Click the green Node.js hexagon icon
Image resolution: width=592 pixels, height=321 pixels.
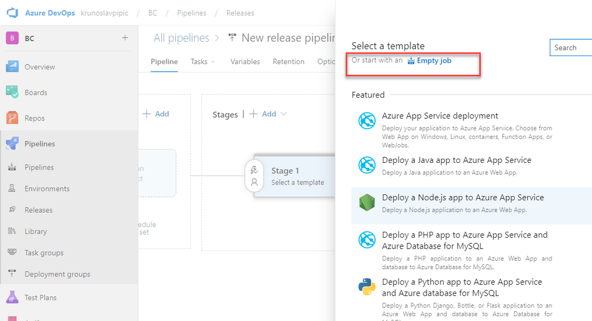[x=367, y=203]
